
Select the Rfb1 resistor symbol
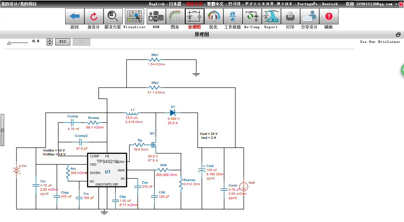click(155, 59)
